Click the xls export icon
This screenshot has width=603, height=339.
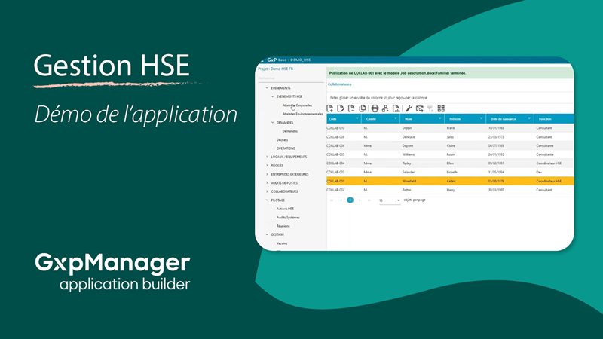[396, 108]
